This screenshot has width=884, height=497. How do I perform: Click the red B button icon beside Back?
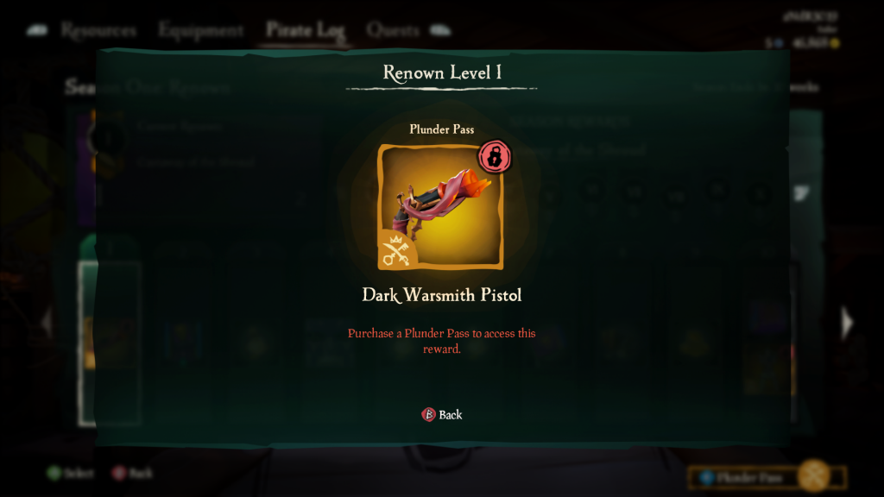click(428, 415)
